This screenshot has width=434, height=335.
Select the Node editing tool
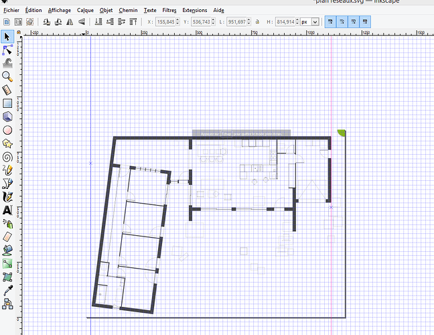coord(7,49)
